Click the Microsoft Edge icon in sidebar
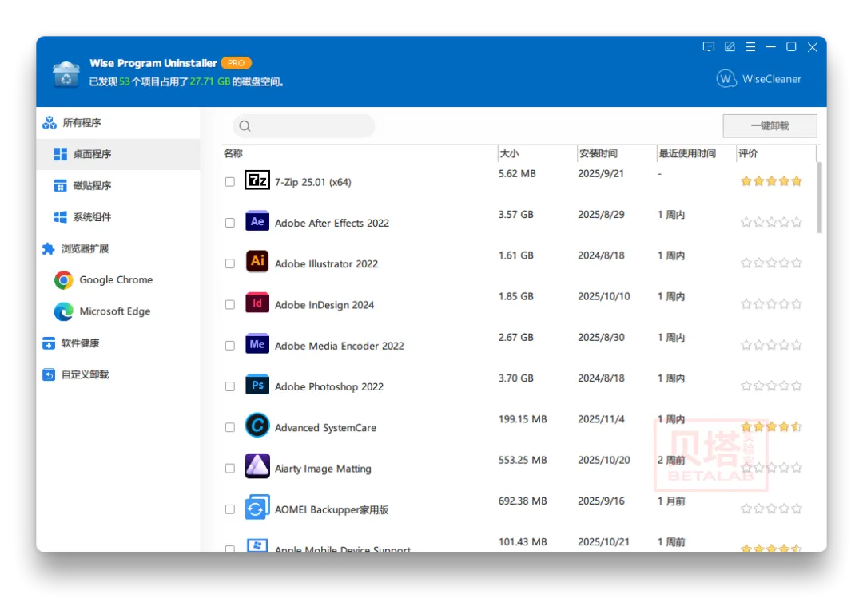 pos(64,311)
